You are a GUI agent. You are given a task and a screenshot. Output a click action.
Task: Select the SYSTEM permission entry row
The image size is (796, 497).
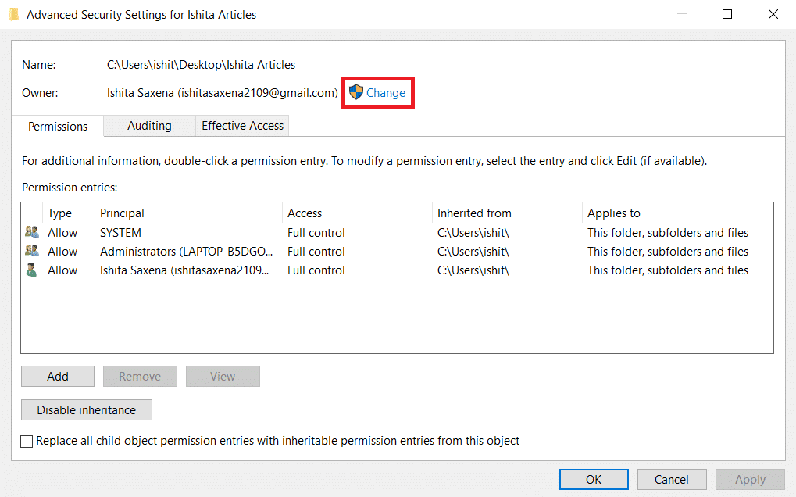tap(120, 232)
